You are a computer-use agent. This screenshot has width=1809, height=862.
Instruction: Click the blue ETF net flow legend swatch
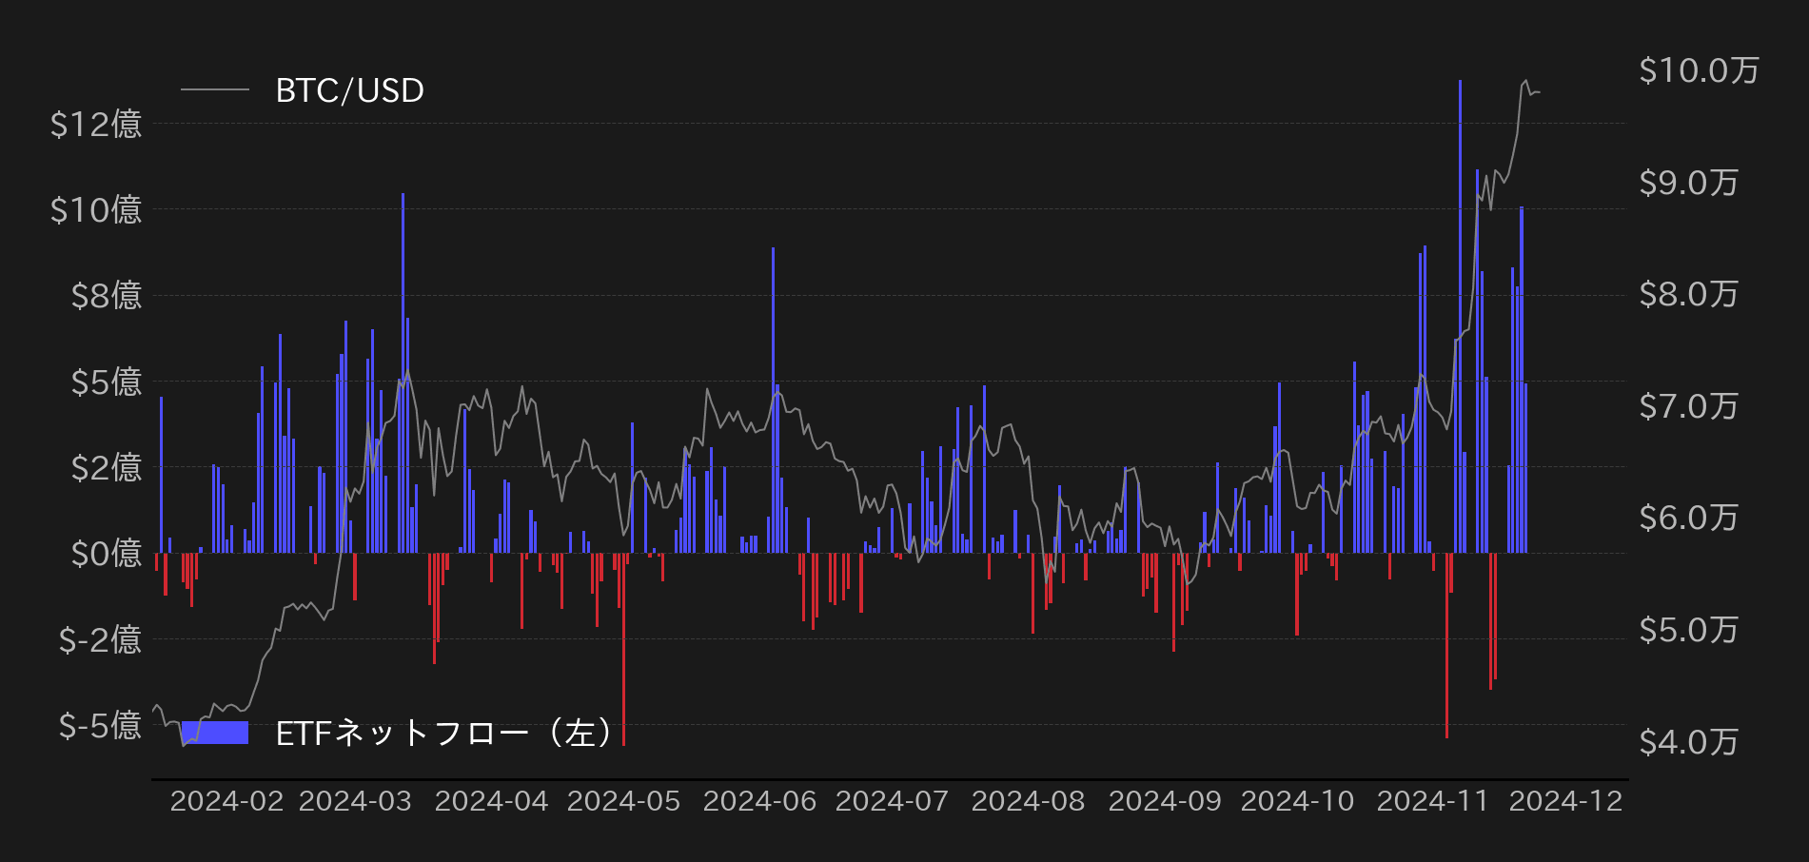(215, 732)
